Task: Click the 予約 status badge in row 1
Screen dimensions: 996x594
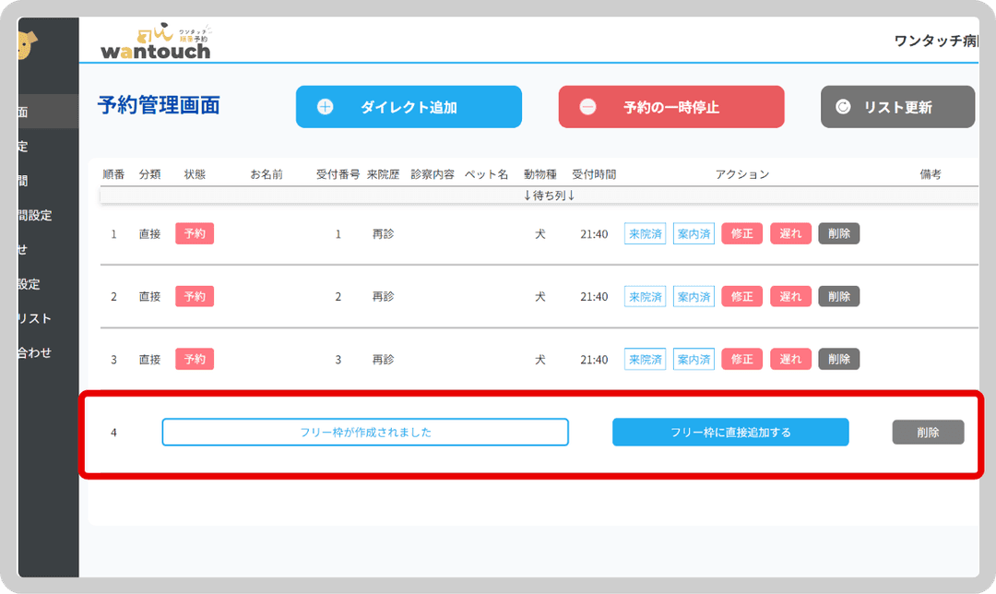Action: tap(195, 234)
